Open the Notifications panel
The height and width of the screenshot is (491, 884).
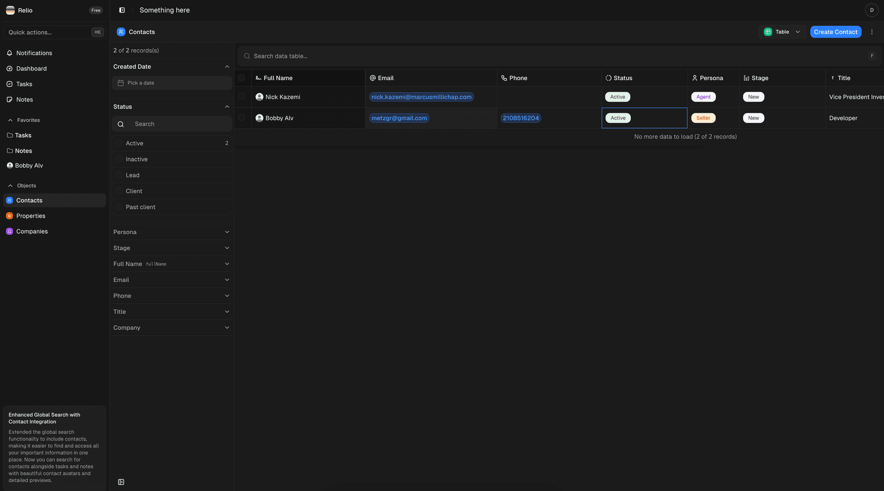[x=34, y=53]
